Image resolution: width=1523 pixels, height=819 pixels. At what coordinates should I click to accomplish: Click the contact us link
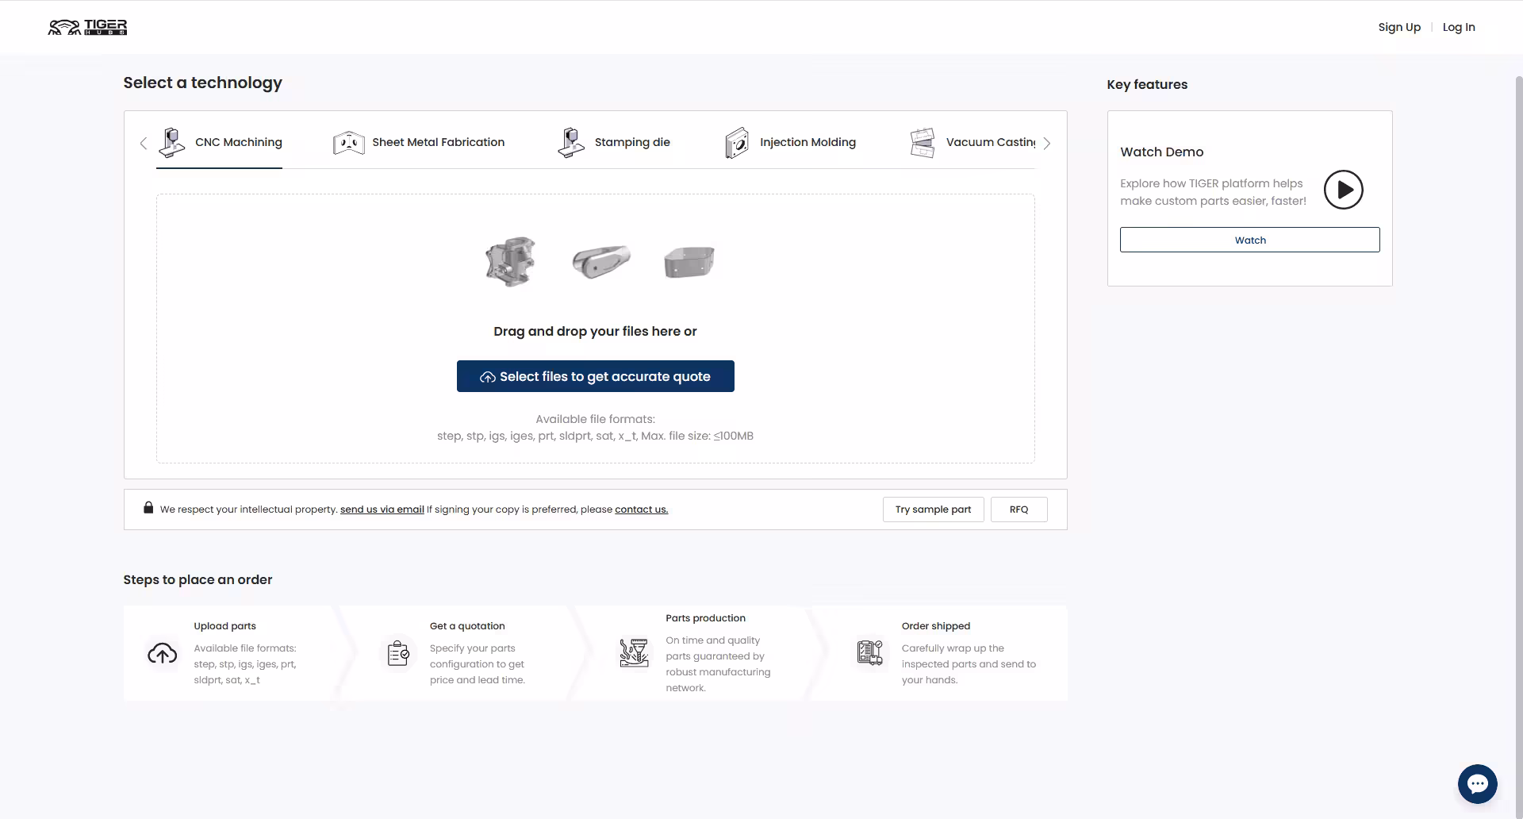(642, 509)
